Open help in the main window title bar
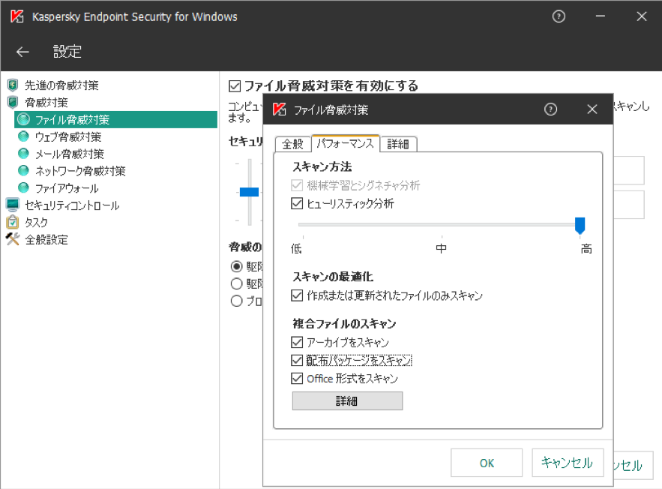This screenshot has height=489, width=662. click(559, 16)
